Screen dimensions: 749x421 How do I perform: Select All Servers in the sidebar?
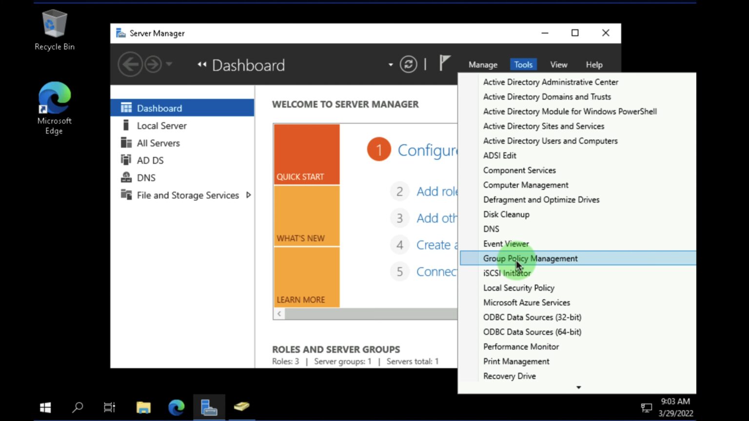[158, 143]
